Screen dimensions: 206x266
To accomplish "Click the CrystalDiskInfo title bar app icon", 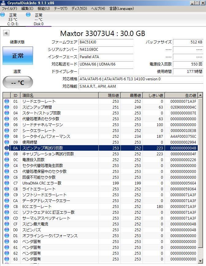I will pyautogui.click(x=3, y=3).
